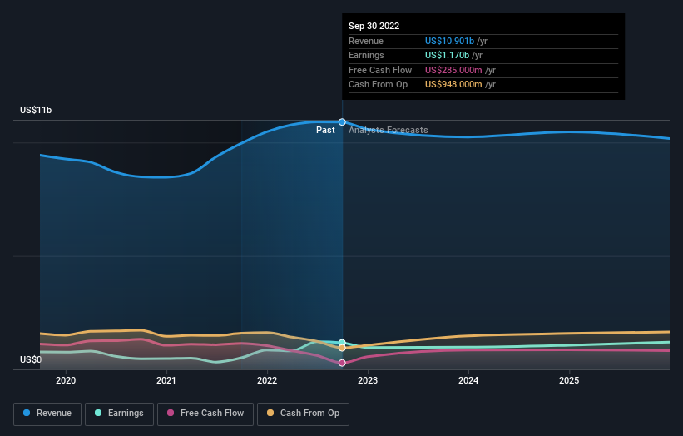Click the 'Revenue' row label in tooltip
The image size is (683, 436).
point(366,41)
